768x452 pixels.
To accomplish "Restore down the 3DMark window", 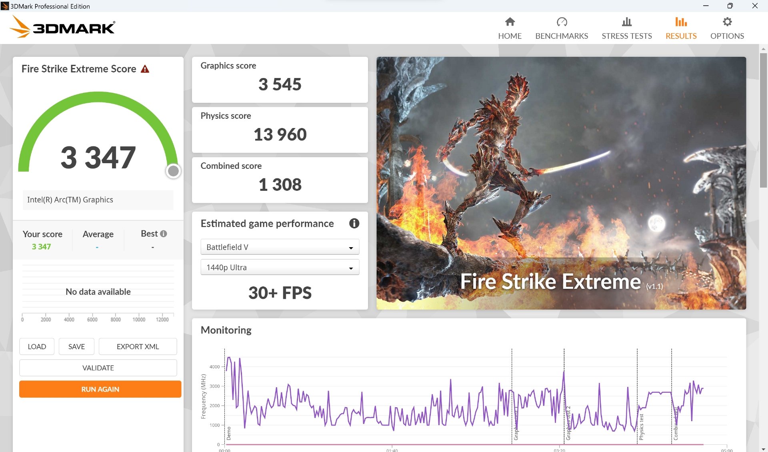I will (730, 6).
